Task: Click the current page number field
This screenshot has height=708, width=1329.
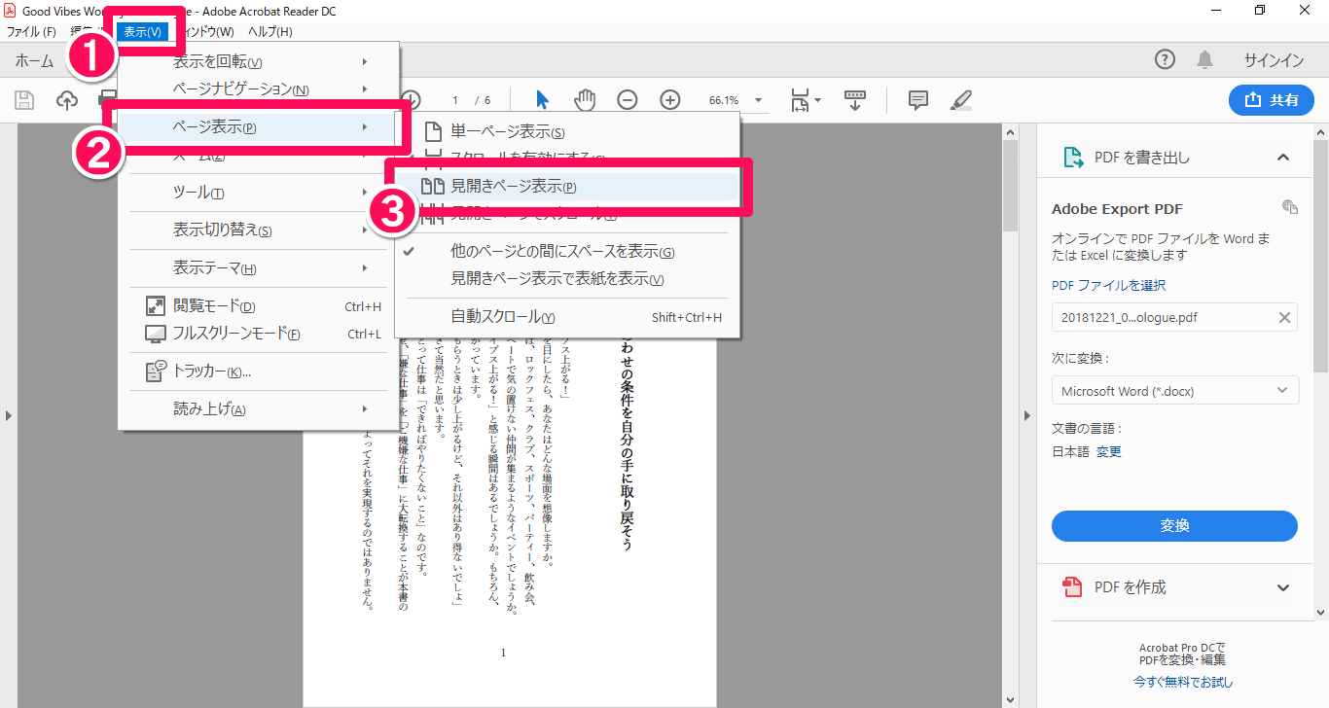Action: point(455,100)
